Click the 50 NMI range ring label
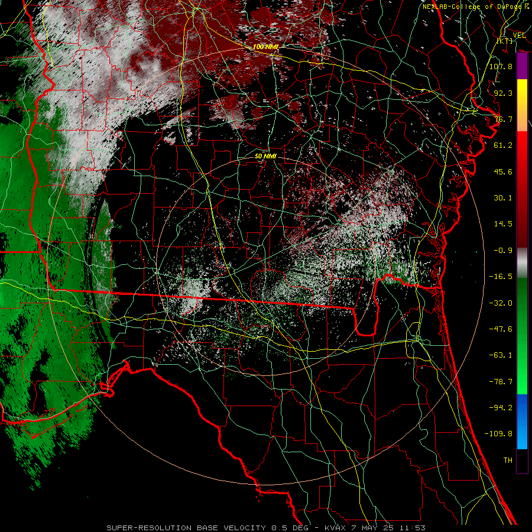This screenshot has width=532, height=532. (265, 156)
